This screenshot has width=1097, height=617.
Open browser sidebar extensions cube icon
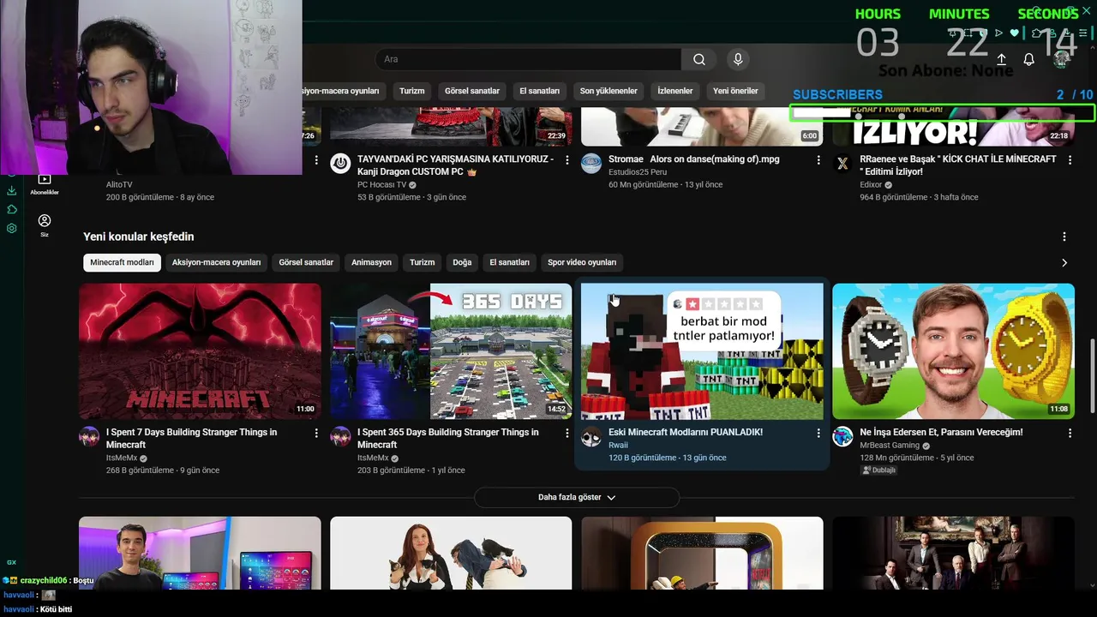(x=12, y=209)
